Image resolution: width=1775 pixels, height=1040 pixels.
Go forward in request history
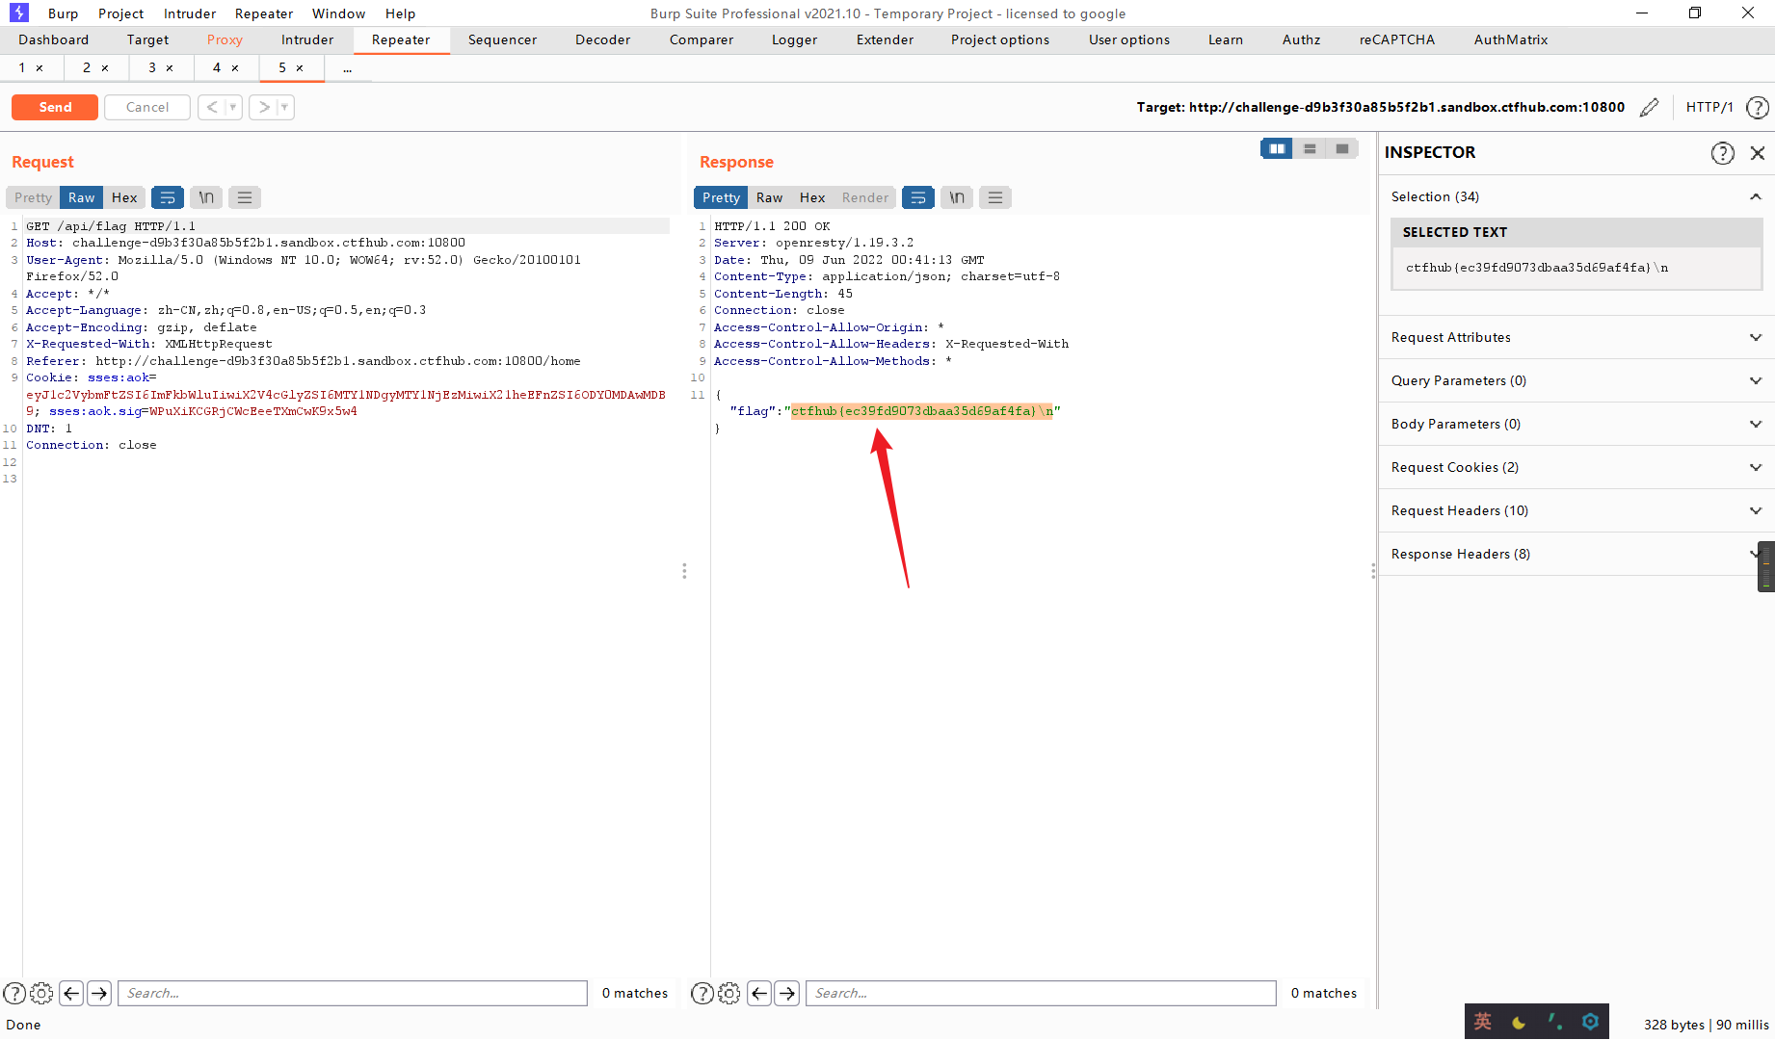pos(263,107)
